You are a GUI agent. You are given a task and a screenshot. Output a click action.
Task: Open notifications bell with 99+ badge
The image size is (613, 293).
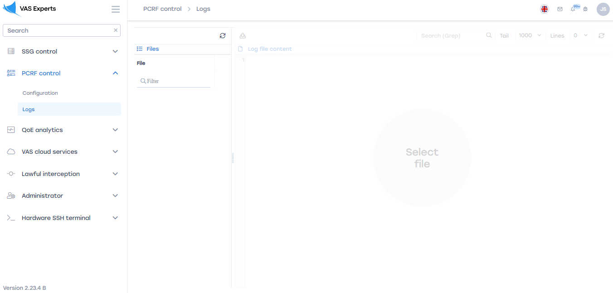(573, 9)
